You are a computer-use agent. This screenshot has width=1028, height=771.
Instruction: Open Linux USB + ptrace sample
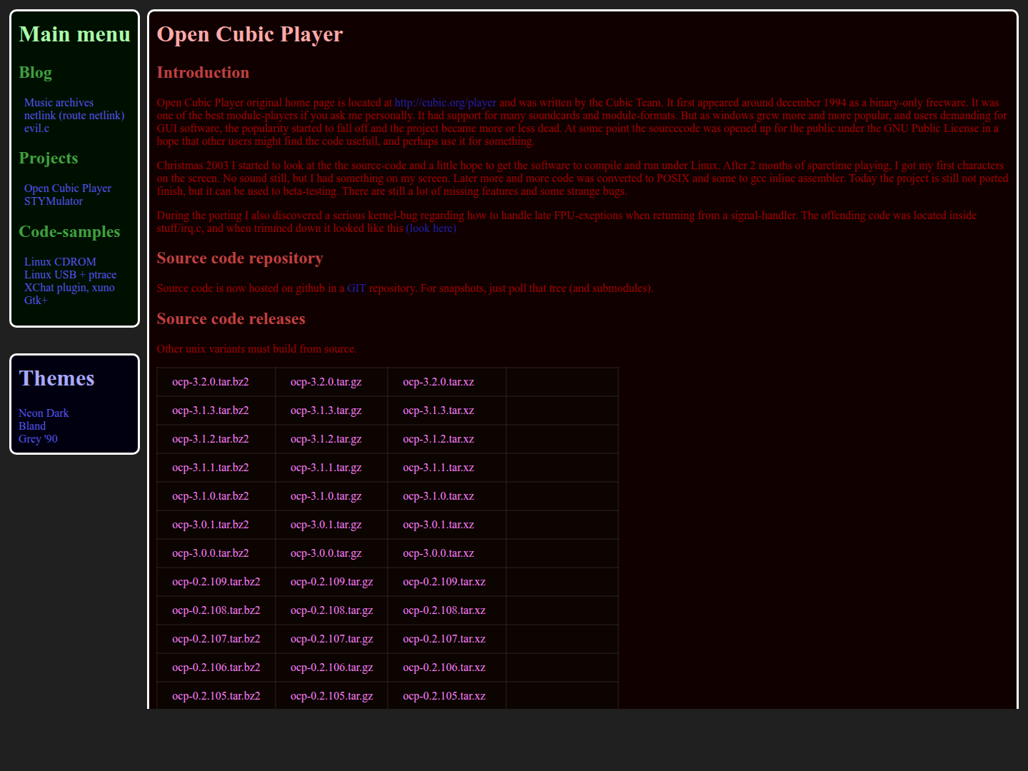click(x=70, y=275)
